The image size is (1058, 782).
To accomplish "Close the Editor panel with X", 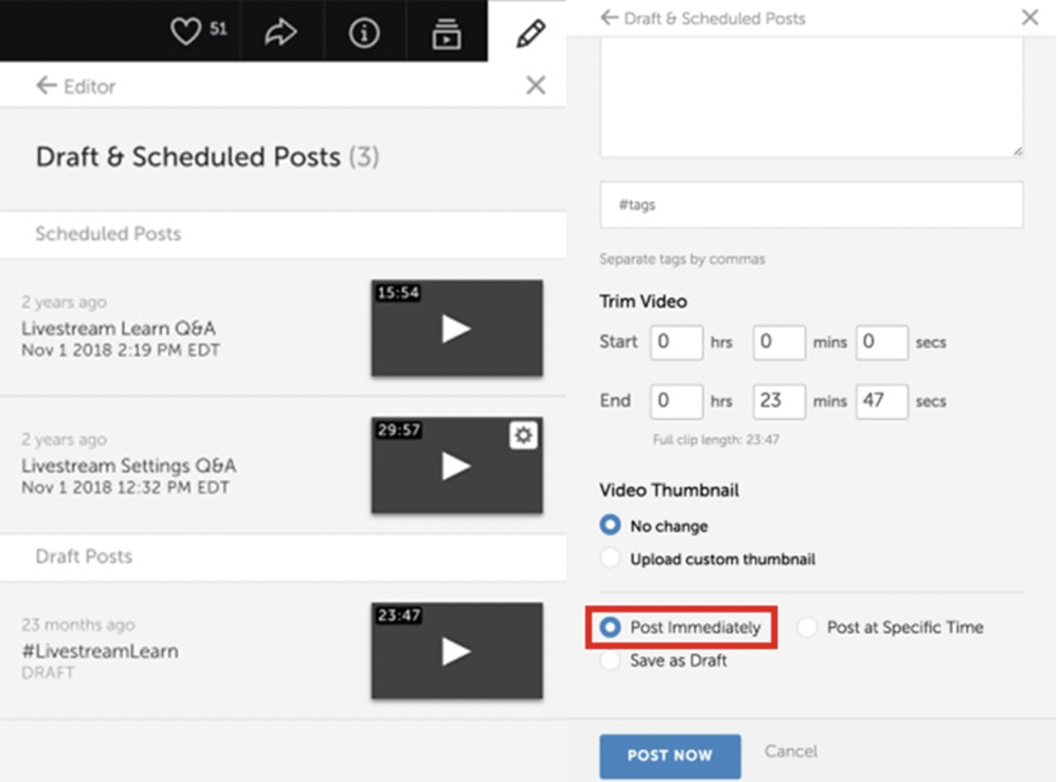I will (x=535, y=85).
